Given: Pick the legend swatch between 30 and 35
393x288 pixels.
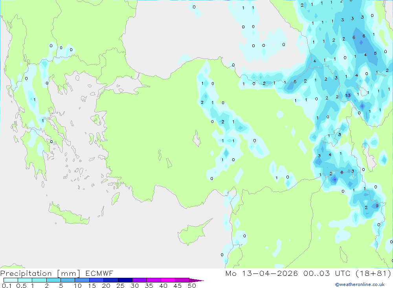Looking at the screenshot, I should click(139, 280).
